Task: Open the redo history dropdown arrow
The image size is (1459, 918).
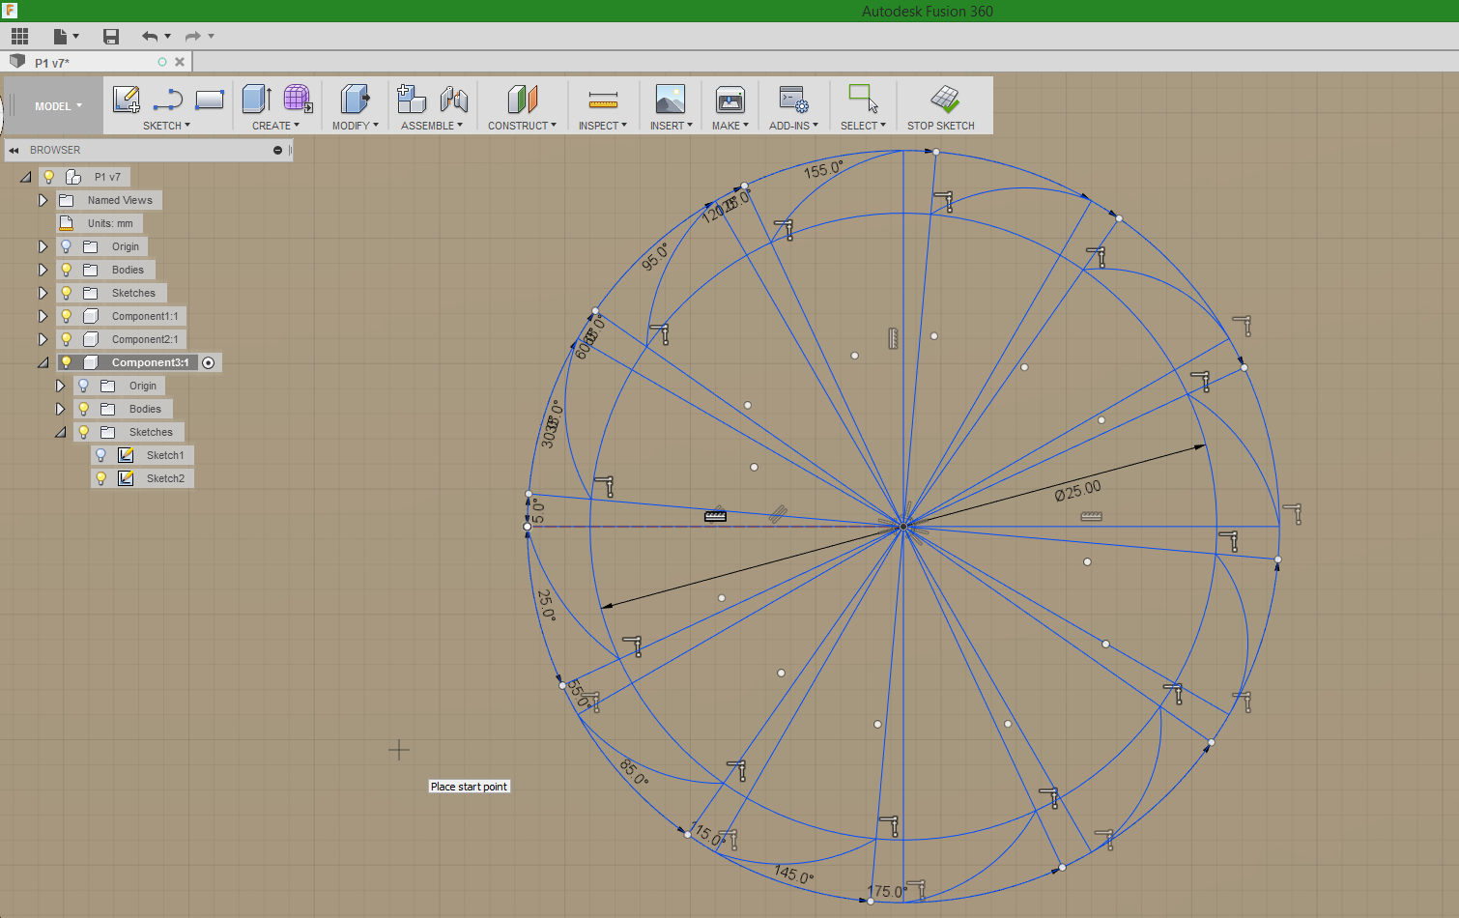Action: click(212, 37)
